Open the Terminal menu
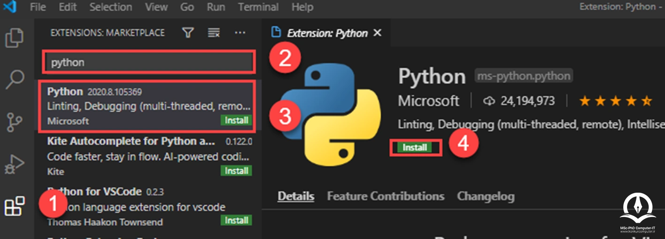665x239 pixels. [258, 7]
